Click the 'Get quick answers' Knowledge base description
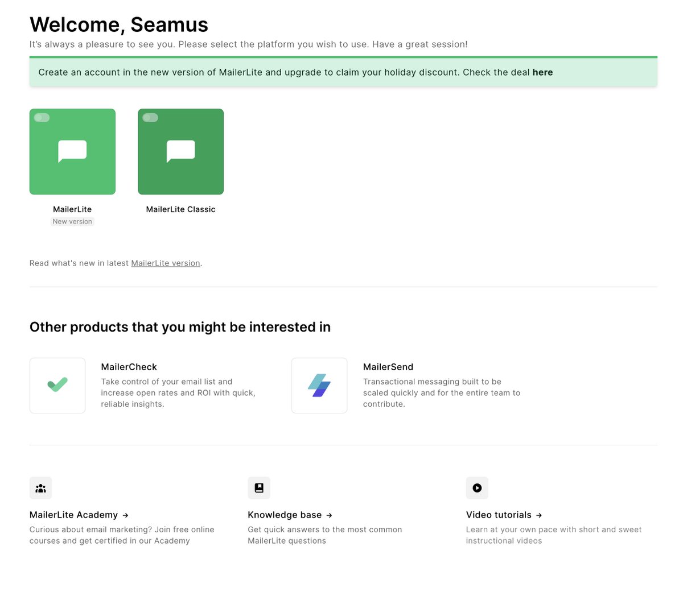Image resolution: width=683 pixels, height=600 pixels. 325,535
